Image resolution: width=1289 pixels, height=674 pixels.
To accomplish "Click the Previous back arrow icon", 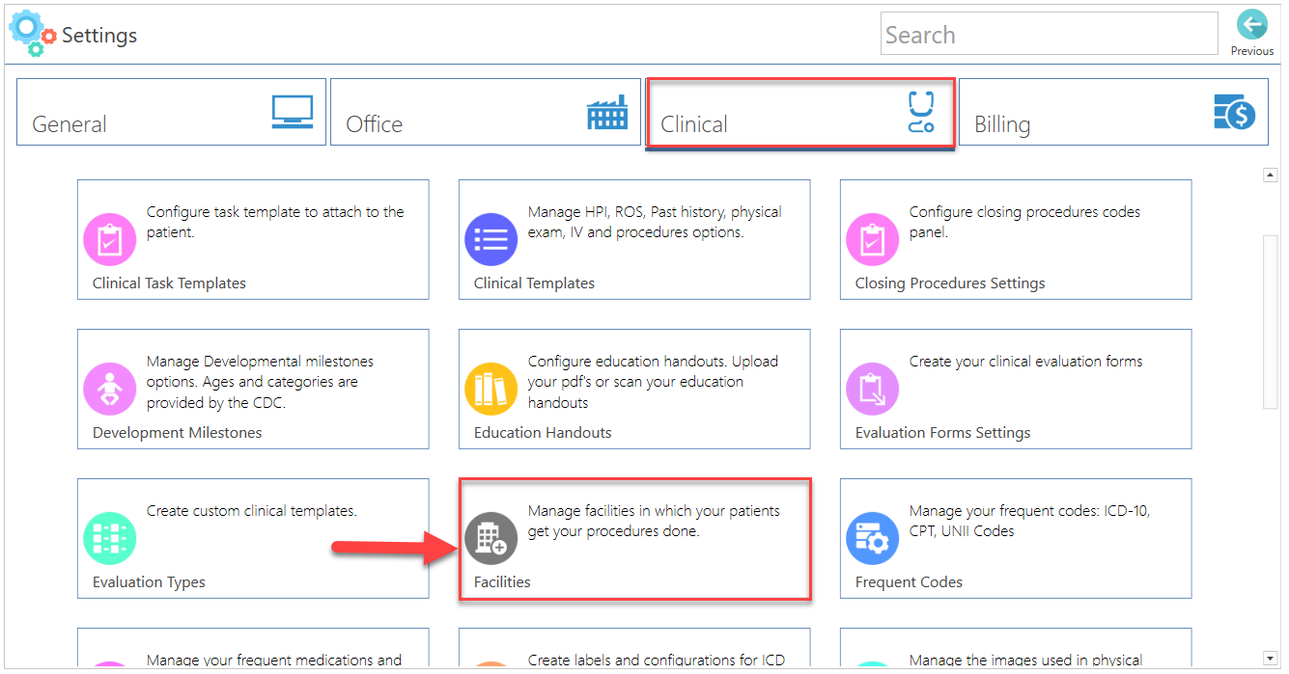I will [x=1252, y=25].
